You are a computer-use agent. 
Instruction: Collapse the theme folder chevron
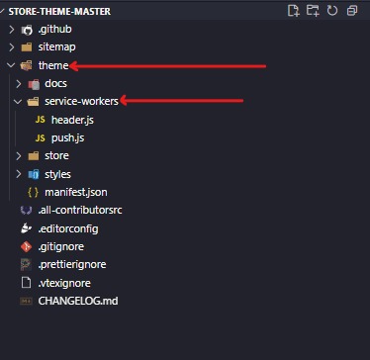12,65
